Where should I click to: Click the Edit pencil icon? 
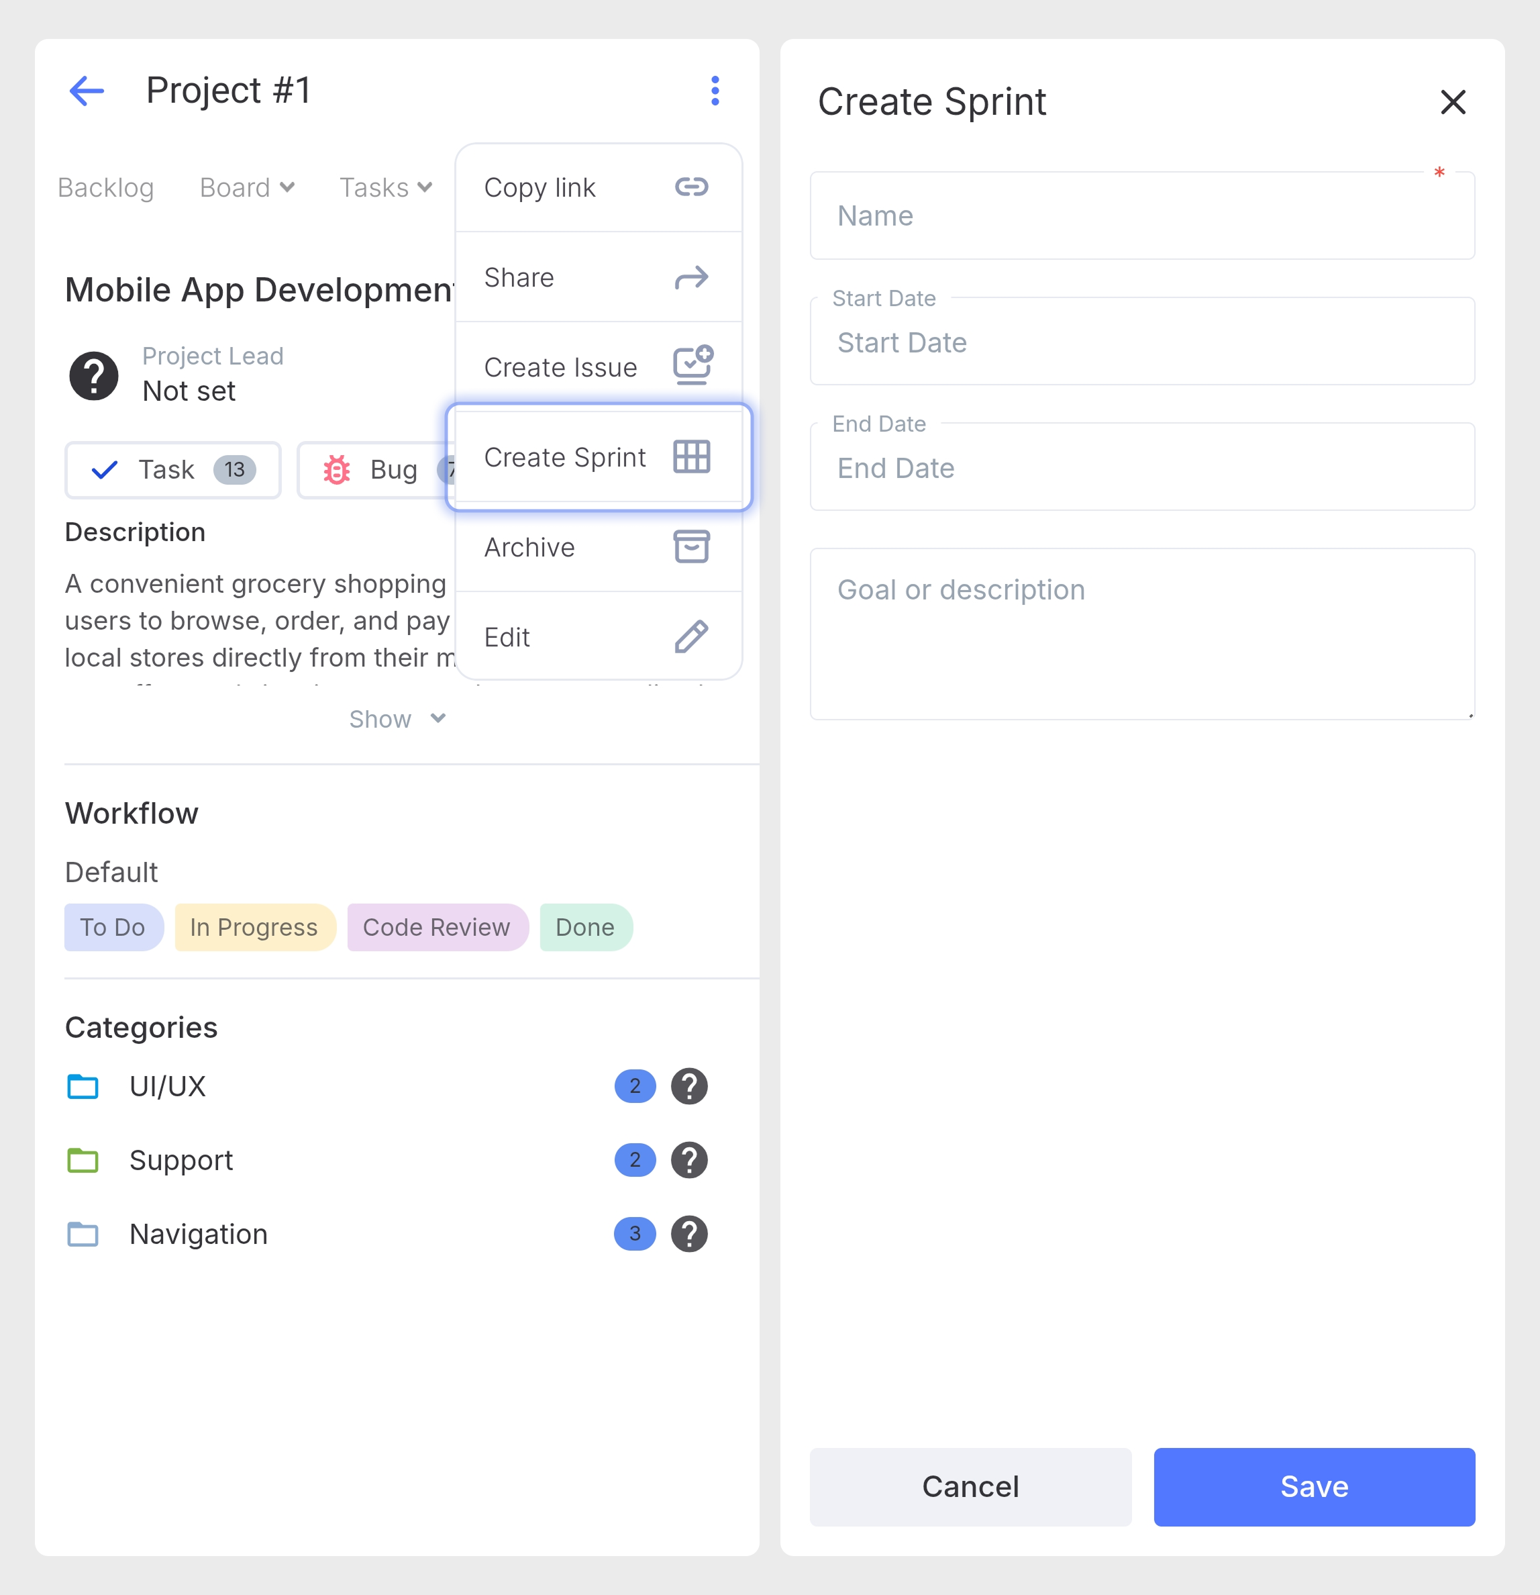(x=690, y=636)
